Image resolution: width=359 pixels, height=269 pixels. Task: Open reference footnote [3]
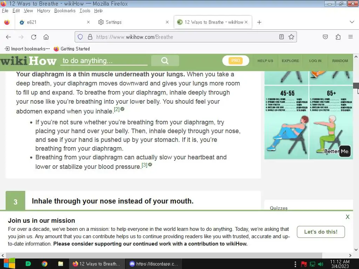[x=144, y=165]
